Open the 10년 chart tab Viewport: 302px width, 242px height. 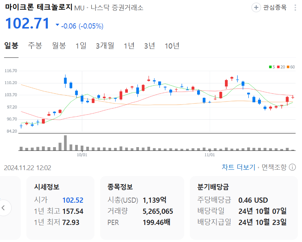[172, 46]
